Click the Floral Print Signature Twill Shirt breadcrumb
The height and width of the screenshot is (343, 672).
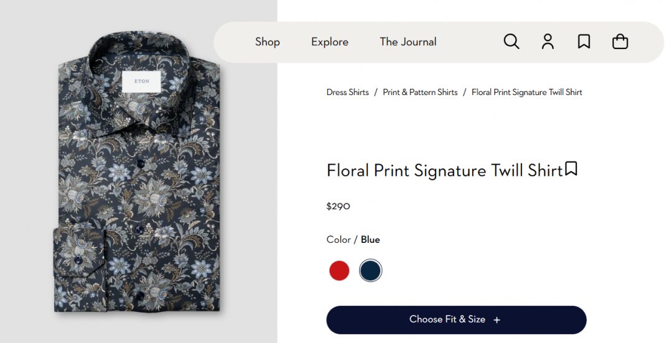527,92
